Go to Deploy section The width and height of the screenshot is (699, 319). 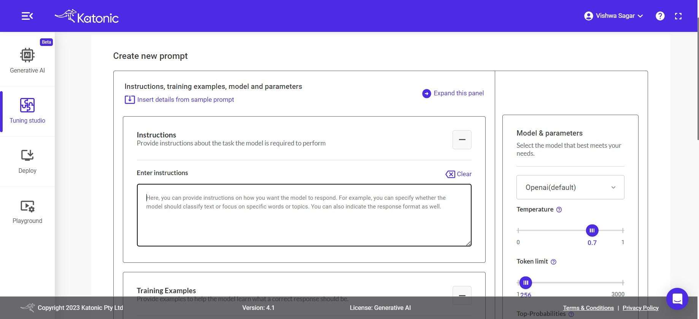(x=27, y=161)
